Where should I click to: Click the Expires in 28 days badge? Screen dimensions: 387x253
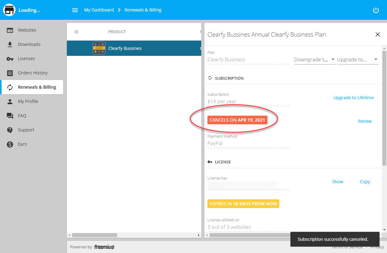[243, 204]
